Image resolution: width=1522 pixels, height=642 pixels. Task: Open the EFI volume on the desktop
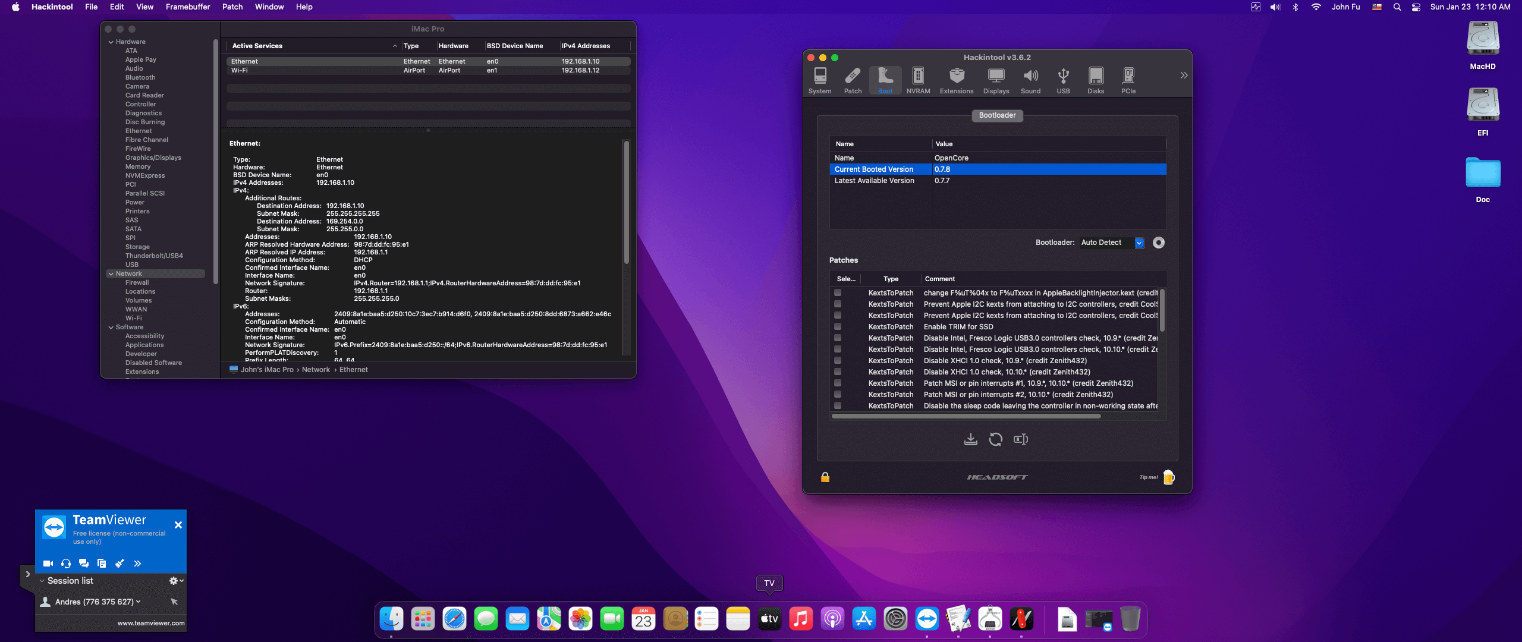[1483, 112]
